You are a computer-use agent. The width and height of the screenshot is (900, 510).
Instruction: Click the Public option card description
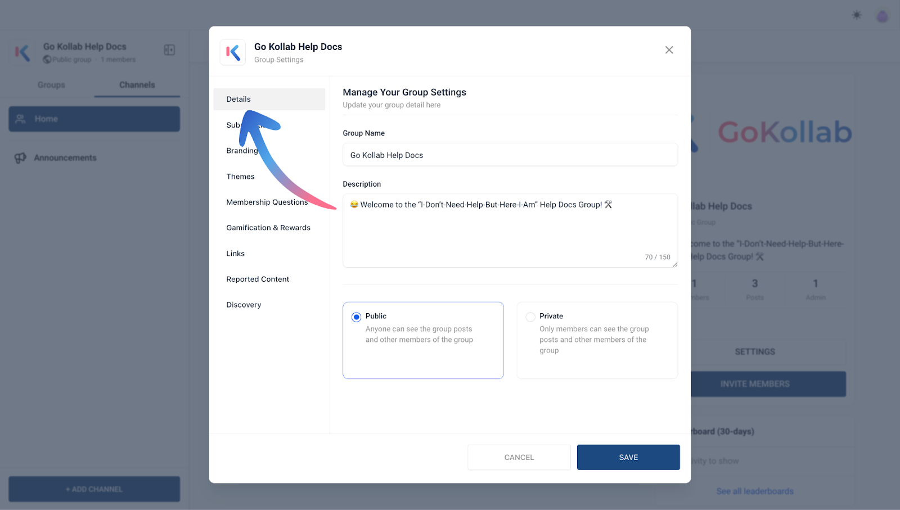coord(419,334)
